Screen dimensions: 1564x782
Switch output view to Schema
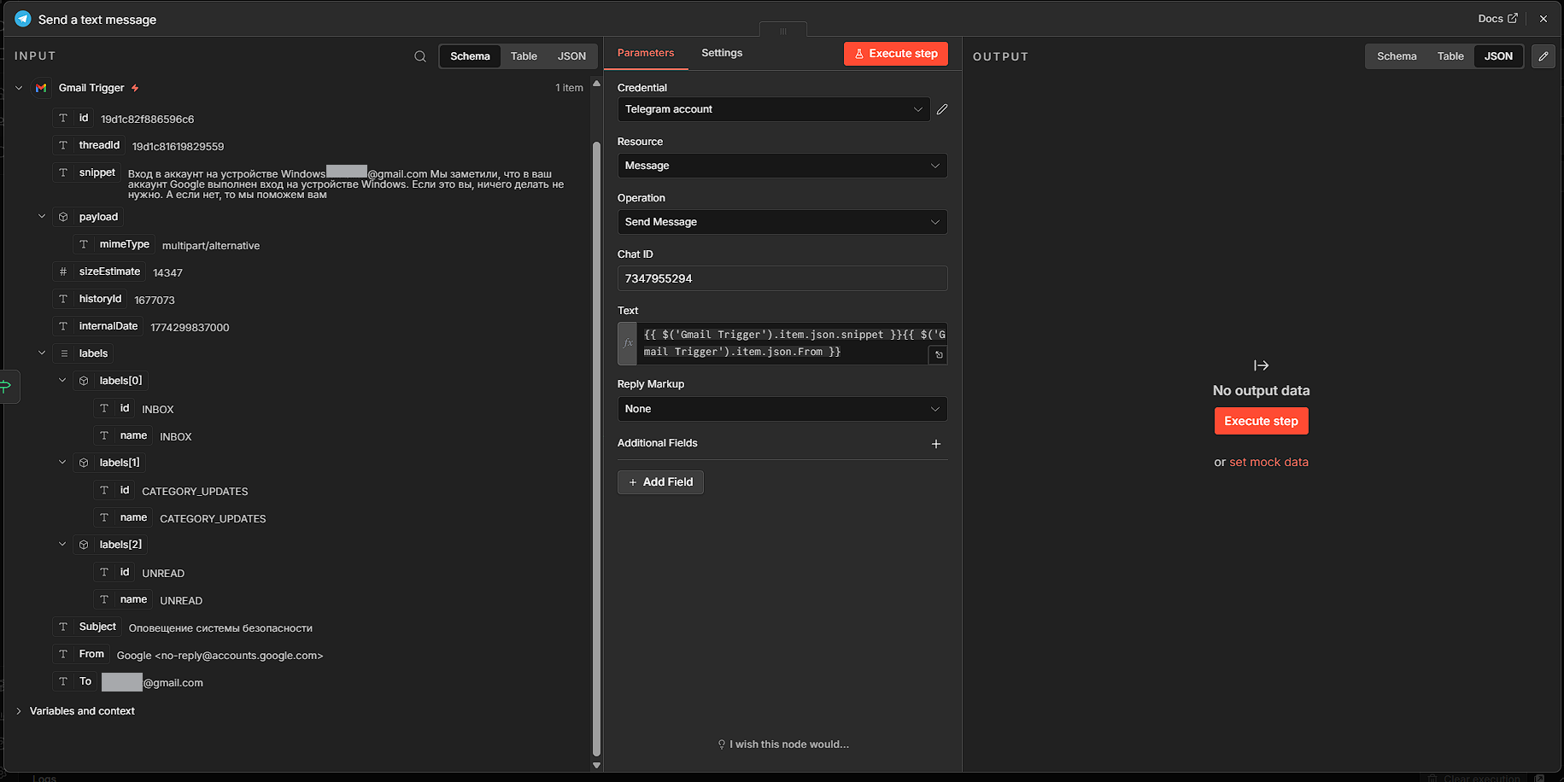pos(1397,56)
